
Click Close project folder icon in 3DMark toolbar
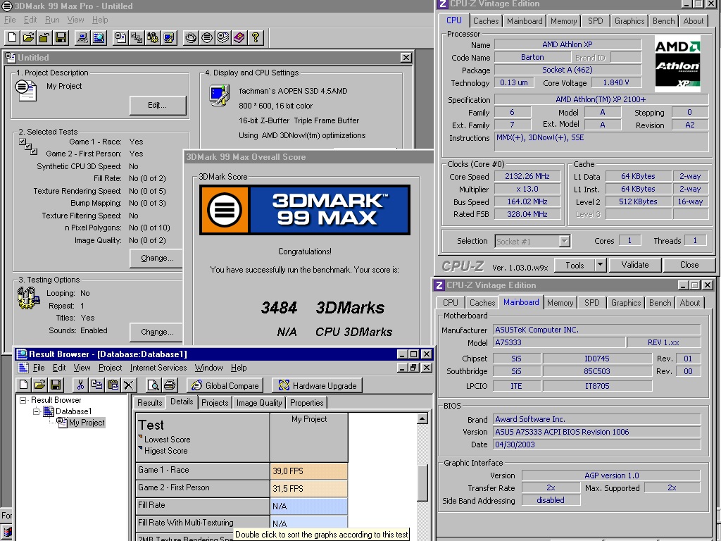click(44, 38)
